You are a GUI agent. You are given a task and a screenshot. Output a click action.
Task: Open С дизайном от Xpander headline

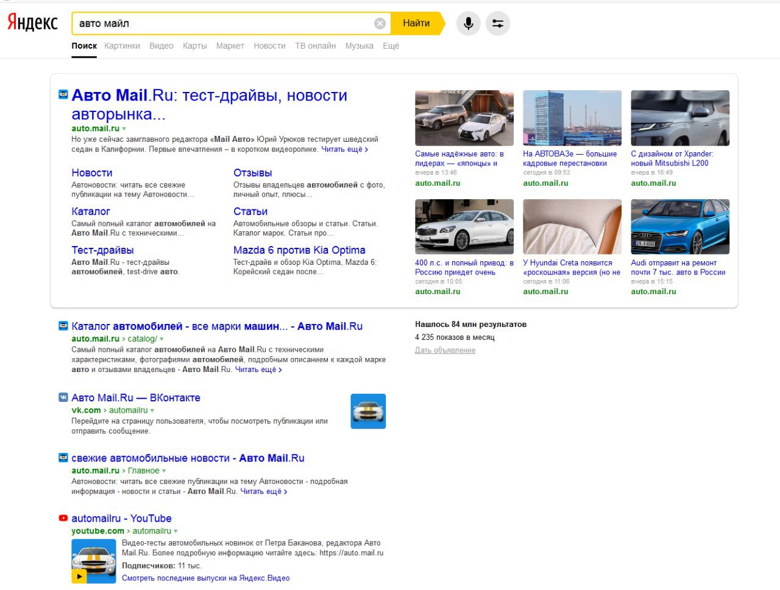pos(672,158)
